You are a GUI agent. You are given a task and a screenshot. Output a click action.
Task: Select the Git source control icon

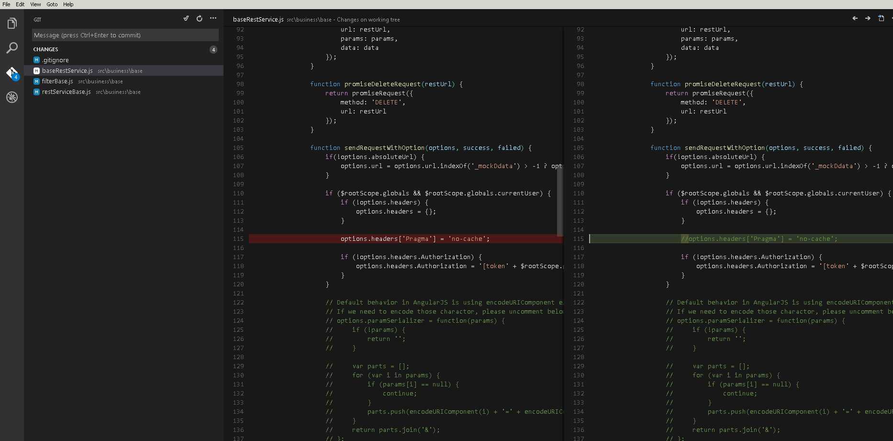point(12,73)
